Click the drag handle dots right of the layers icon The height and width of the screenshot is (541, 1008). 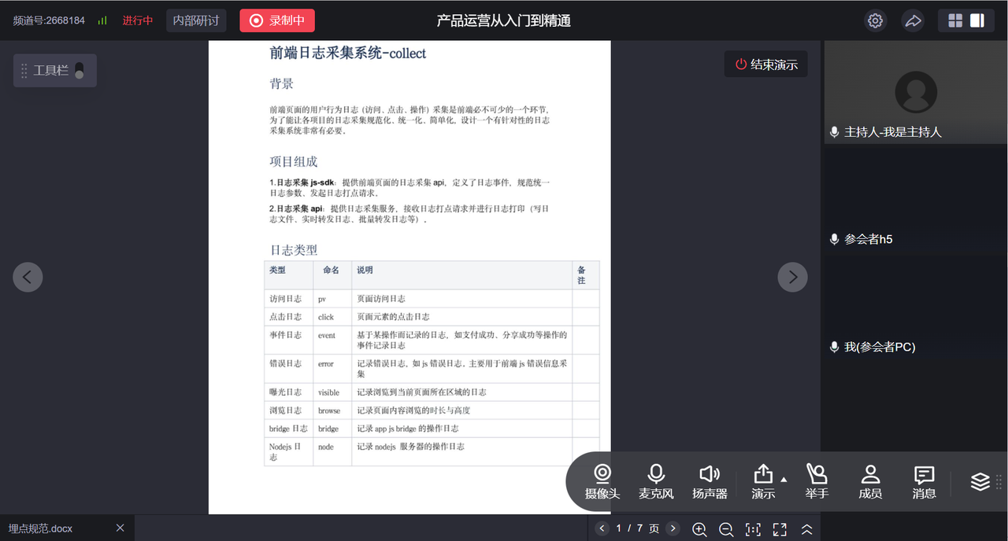point(999,481)
